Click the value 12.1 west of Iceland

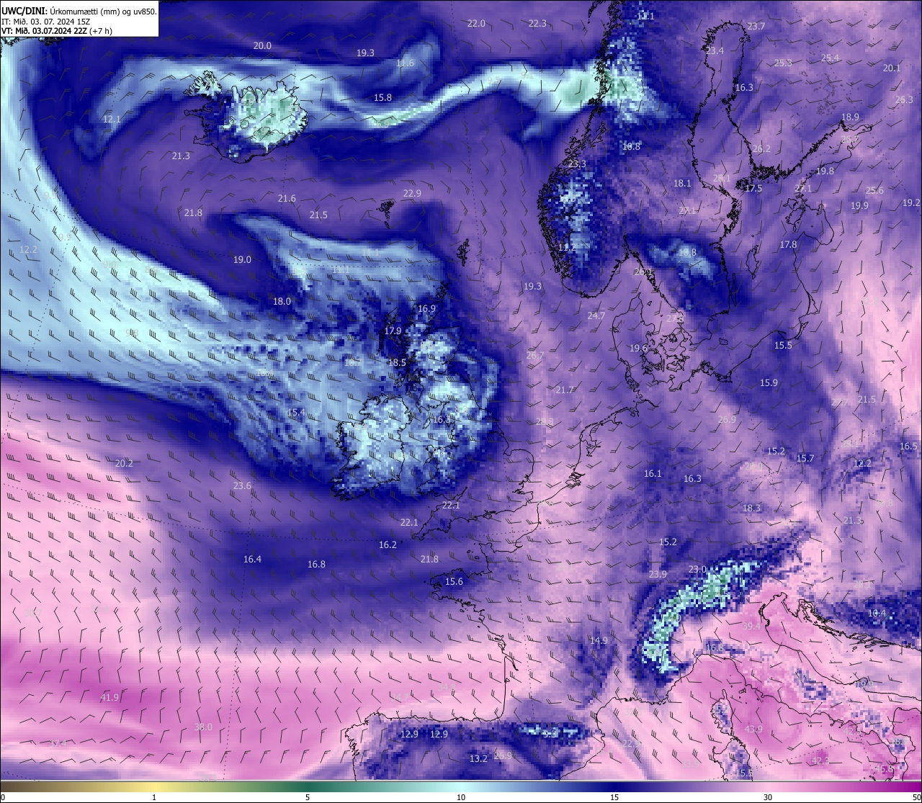click(x=112, y=119)
